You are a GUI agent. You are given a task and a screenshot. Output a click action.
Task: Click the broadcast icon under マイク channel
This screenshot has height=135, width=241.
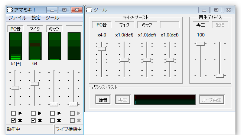tap(40, 120)
